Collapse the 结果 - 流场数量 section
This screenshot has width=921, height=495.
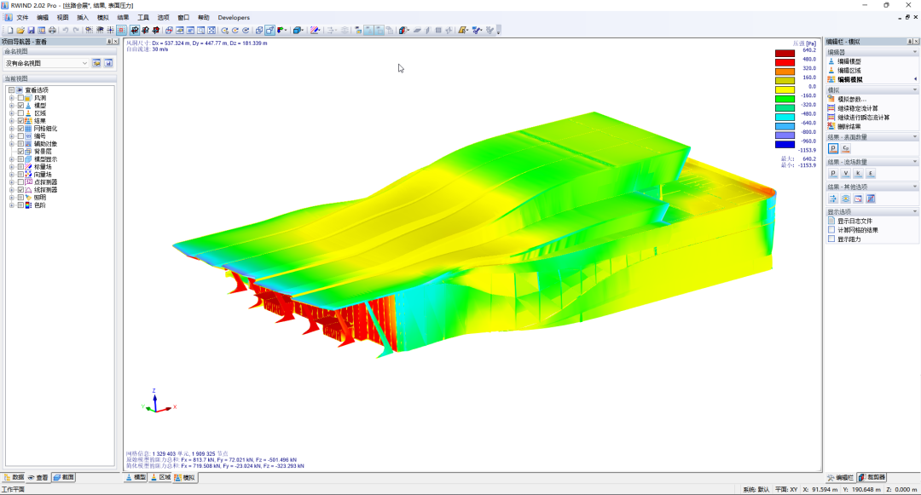coord(914,162)
